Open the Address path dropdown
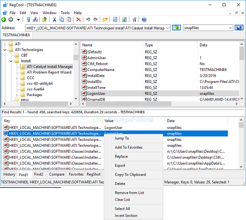246x220 pixels. point(167,28)
